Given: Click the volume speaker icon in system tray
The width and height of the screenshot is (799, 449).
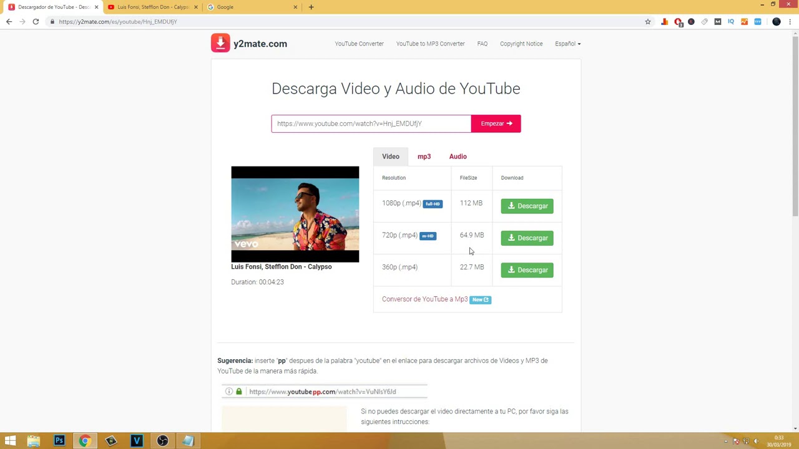Looking at the screenshot, I should [x=756, y=442].
